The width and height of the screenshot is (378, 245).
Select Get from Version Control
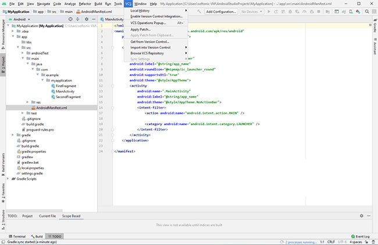point(156,42)
